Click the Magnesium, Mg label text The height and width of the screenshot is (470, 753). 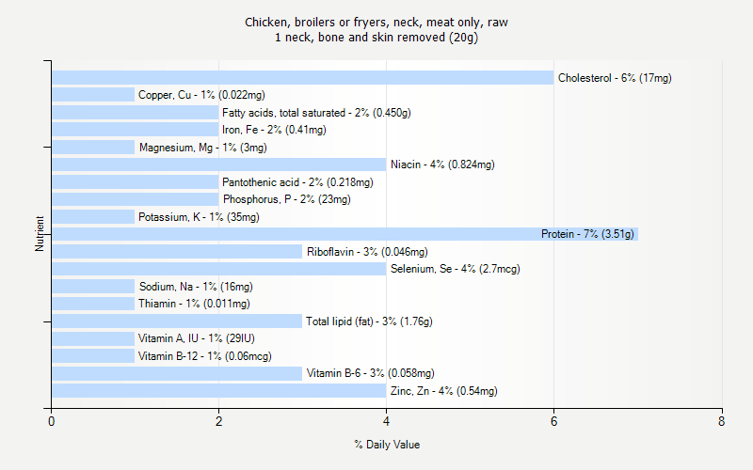[x=202, y=148]
